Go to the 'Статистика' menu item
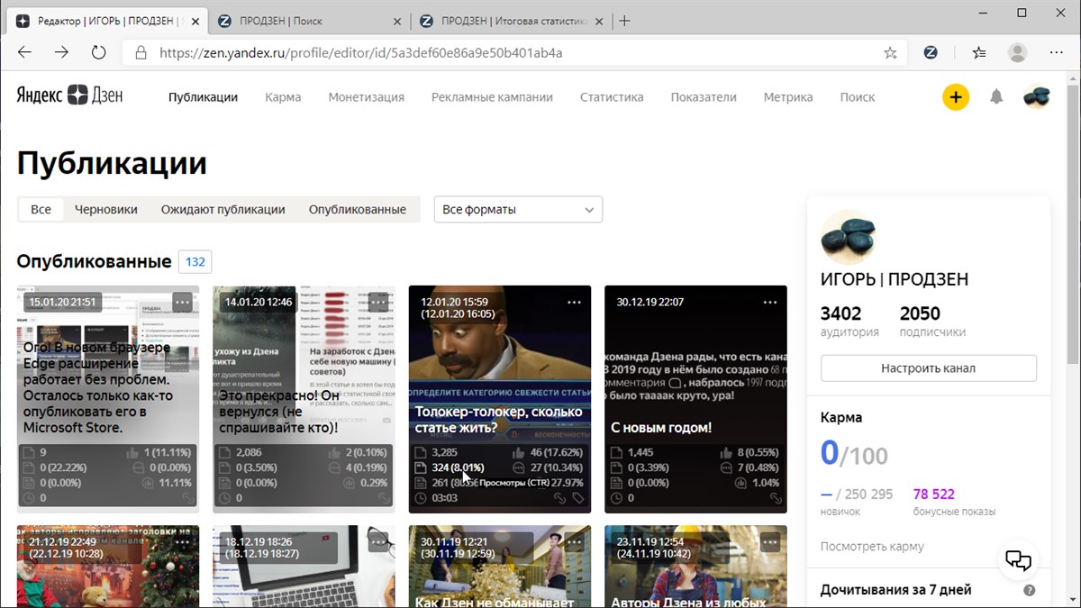 click(x=612, y=97)
